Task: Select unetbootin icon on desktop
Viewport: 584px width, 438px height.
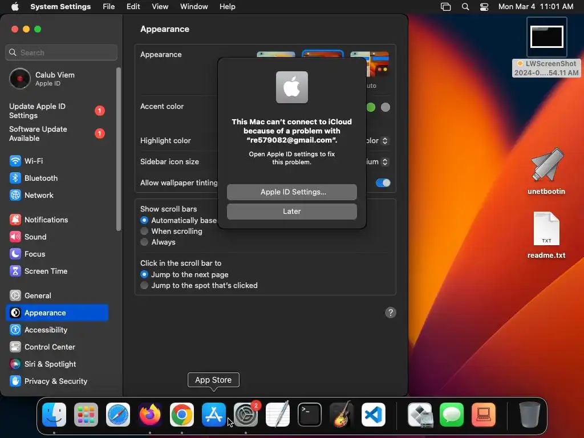Action: [546, 171]
